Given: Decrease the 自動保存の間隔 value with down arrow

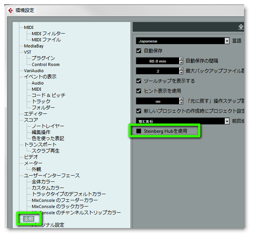Looking at the screenshot, I should (181, 63).
